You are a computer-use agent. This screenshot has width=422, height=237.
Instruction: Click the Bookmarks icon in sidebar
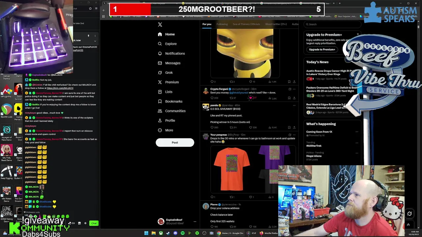(160, 101)
